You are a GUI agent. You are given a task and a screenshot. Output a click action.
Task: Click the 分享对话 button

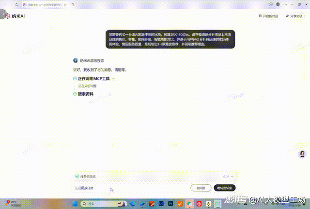[294, 16]
